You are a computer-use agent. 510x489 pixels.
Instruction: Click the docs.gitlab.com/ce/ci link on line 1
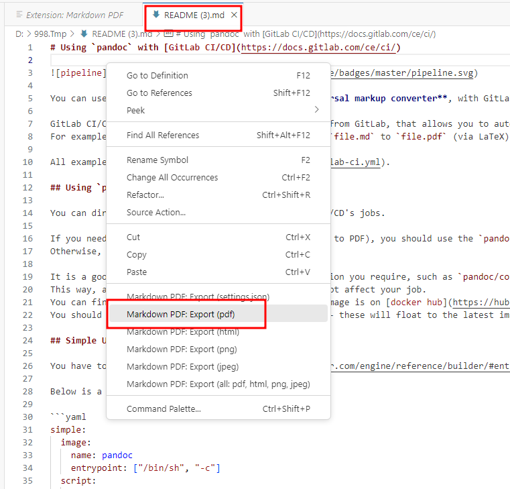tap(318, 48)
